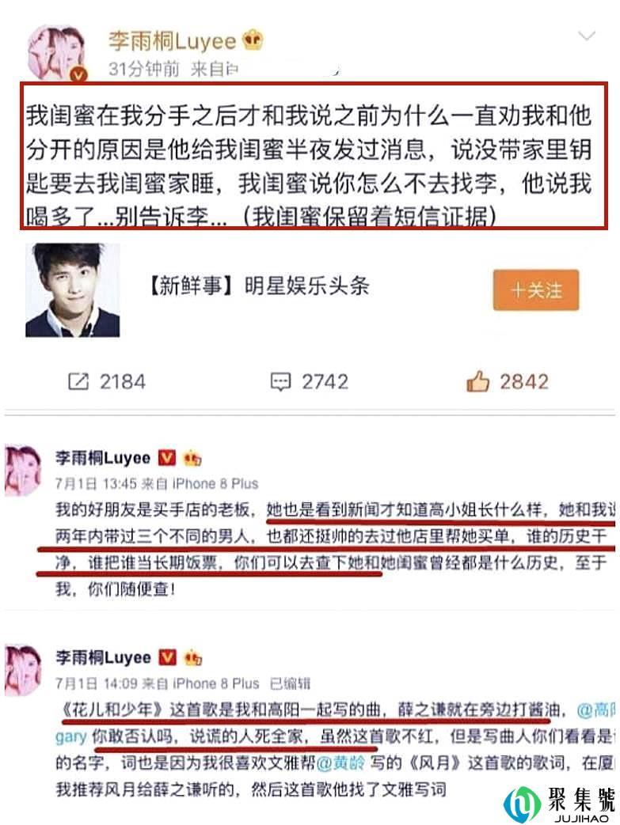
Task: Expand the chevron menu at the post's top right
Action: [586, 36]
